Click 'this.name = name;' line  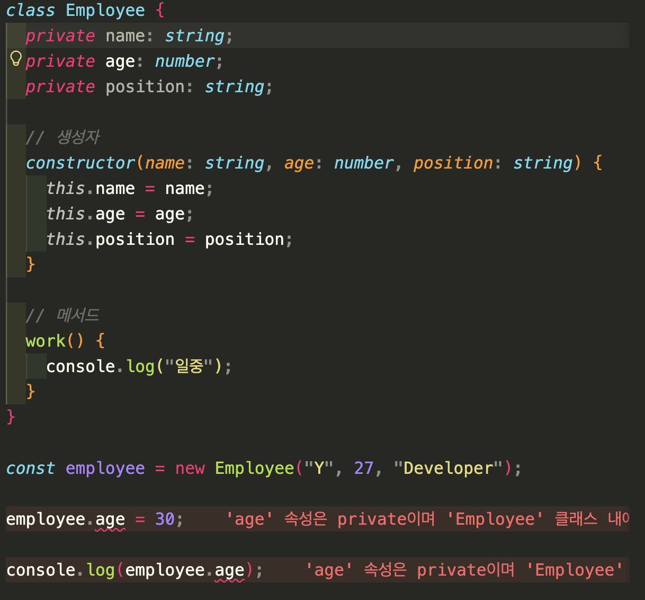[x=130, y=189]
